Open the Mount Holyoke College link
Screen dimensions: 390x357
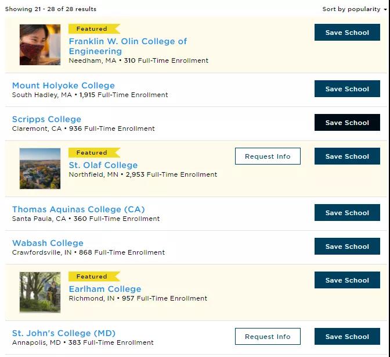click(x=63, y=85)
